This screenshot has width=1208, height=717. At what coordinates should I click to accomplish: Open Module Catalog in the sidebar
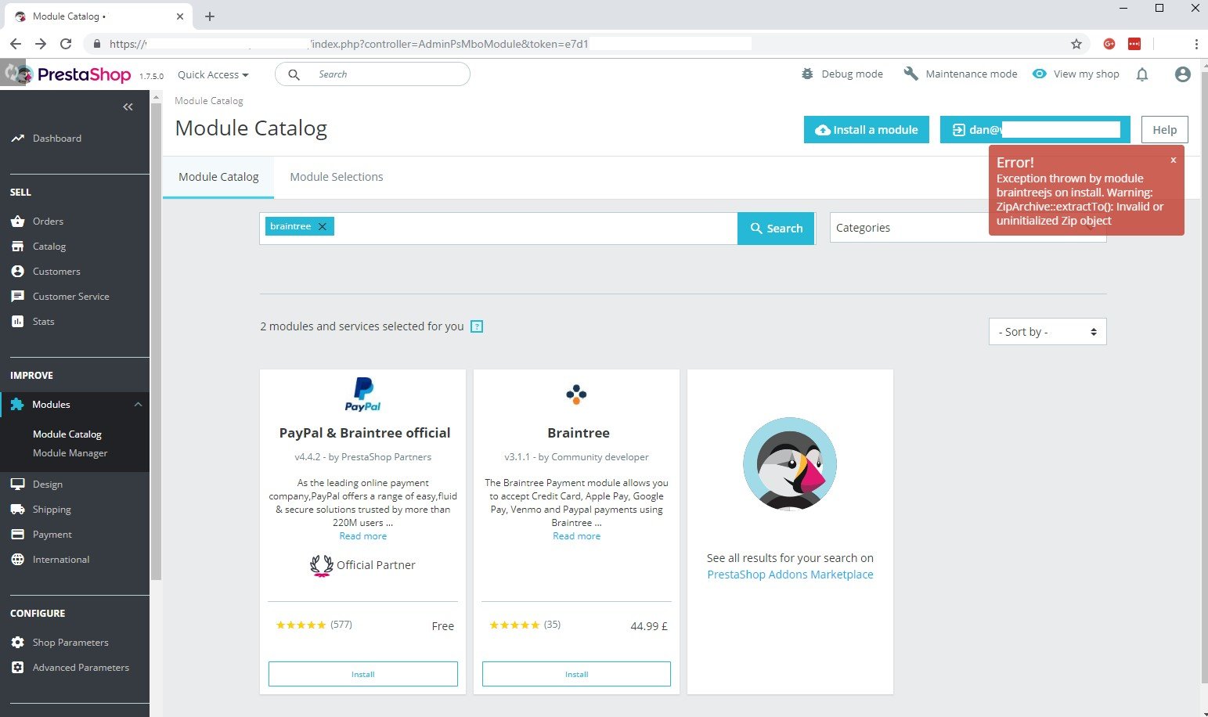67,434
